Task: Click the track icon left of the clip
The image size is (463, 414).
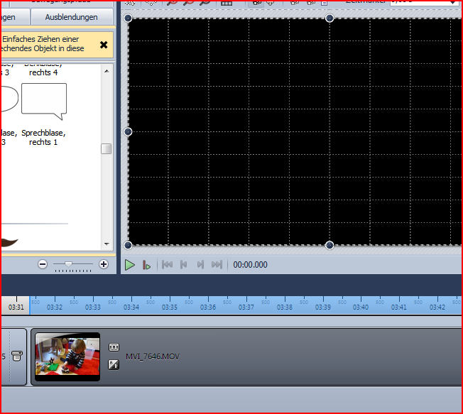Action: pos(17,356)
